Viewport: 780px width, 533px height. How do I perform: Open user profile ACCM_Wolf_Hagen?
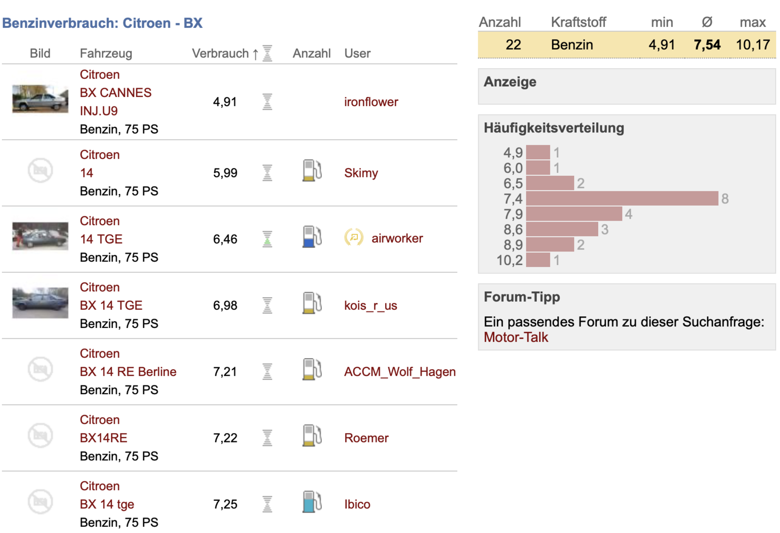click(400, 372)
